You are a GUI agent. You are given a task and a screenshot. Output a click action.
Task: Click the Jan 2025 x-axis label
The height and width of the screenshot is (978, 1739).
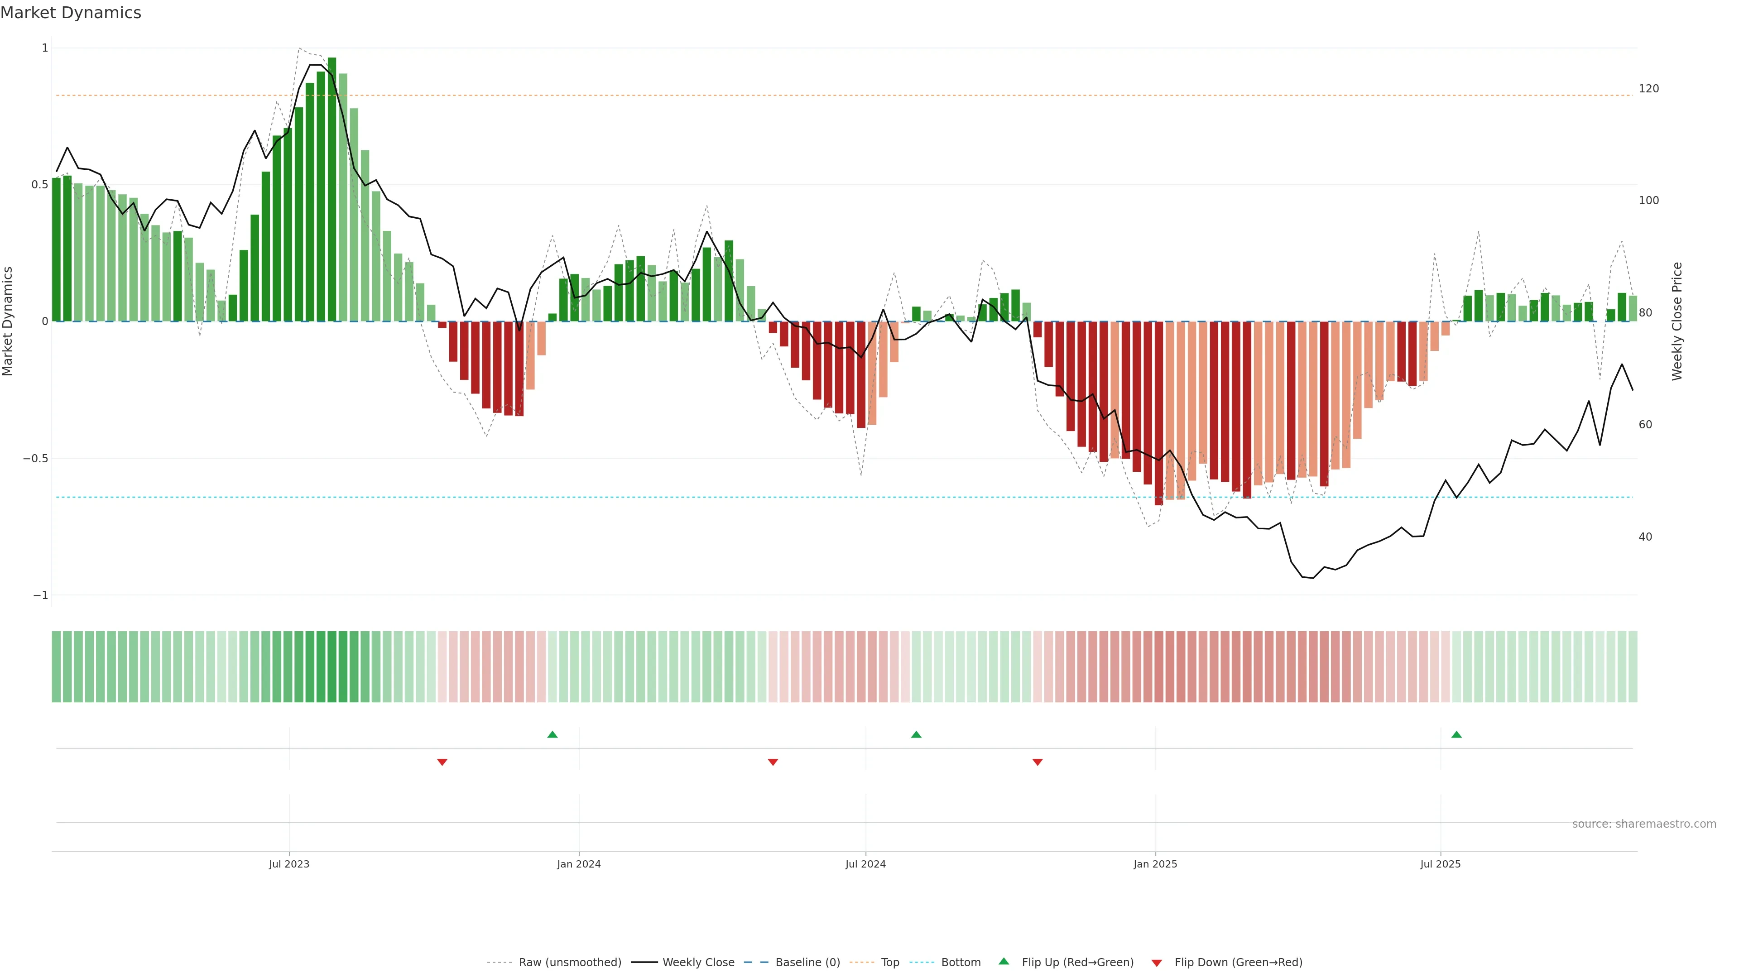tap(1155, 864)
